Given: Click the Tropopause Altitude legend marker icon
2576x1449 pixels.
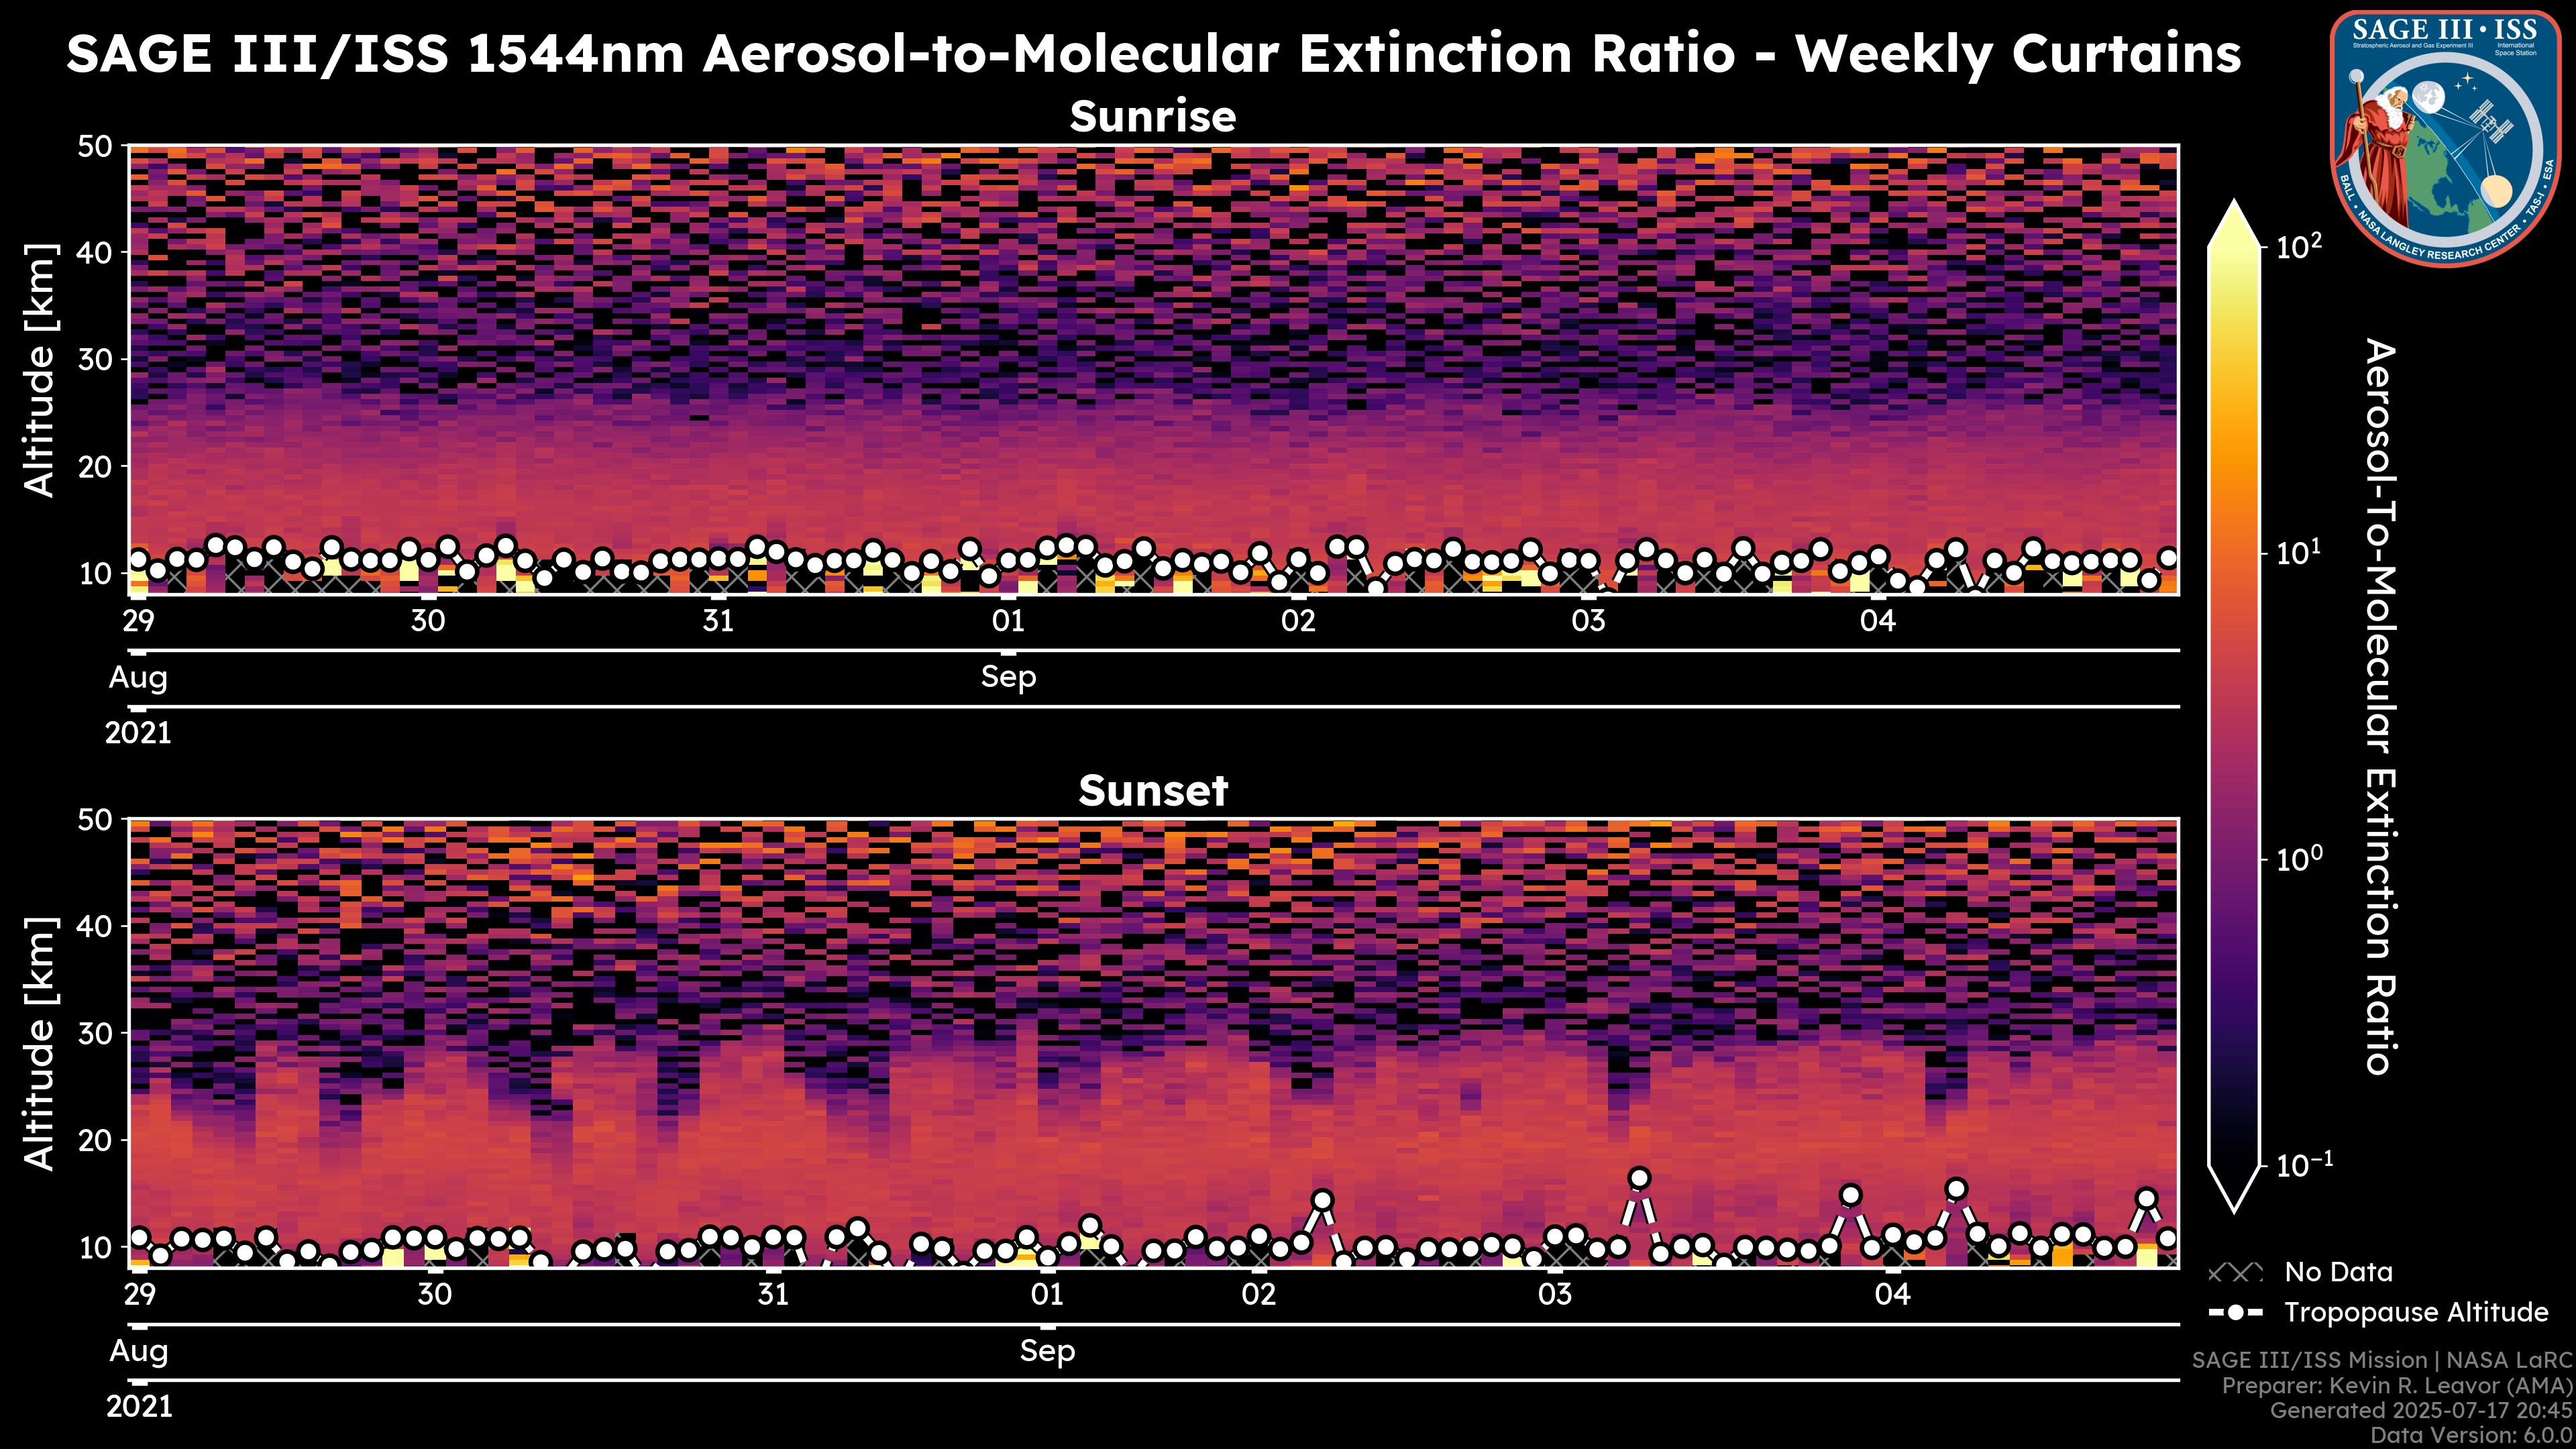Looking at the screenshot, I should (x=2235, y=1313).
